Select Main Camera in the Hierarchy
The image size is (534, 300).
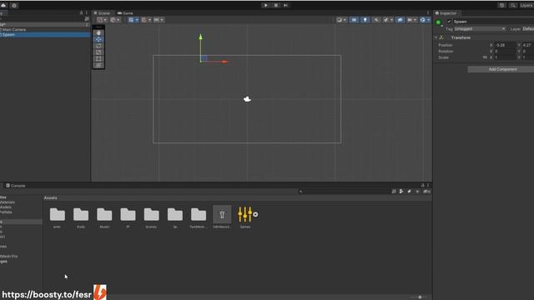[x=13, y=30]
